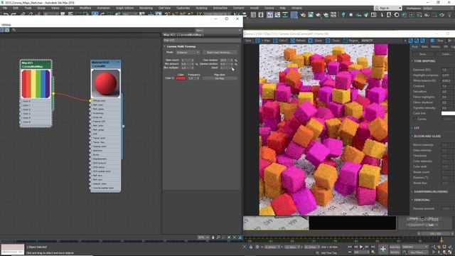The height and width of the screenshot is (256, 455).
Task: Click the No Map slot button for Color 0
Action: pos(220,78)
